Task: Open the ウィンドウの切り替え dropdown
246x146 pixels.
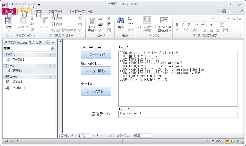Action: coord(164,25)
